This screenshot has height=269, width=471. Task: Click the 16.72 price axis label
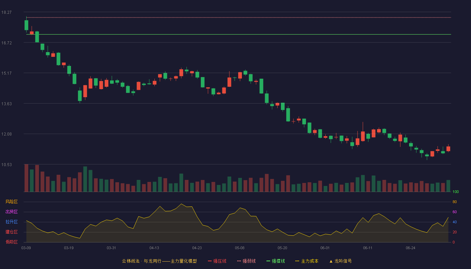click(x=6, y=43)
